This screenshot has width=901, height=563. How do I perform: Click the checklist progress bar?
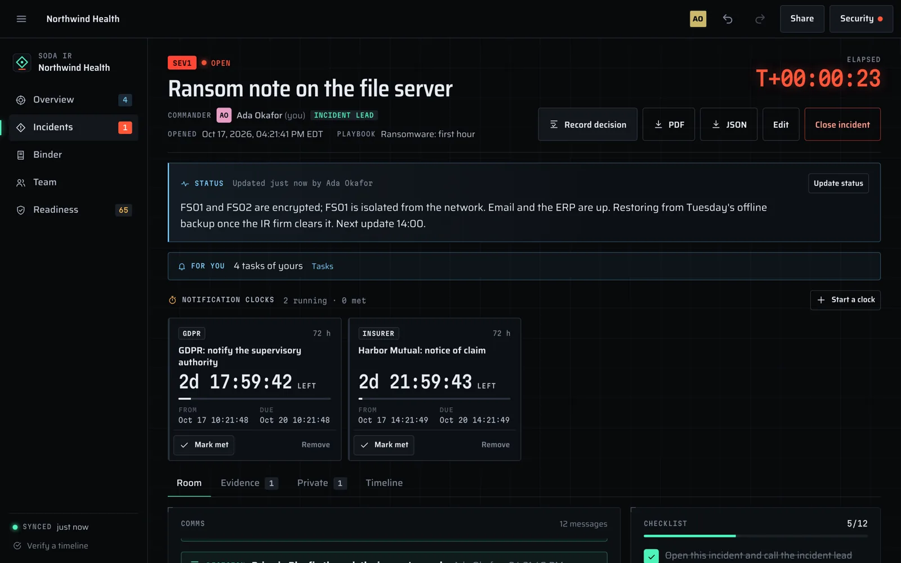point(755,536)
